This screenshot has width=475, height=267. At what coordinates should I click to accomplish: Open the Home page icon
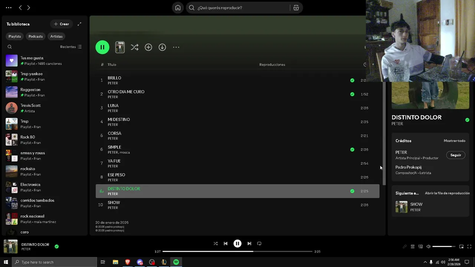178,7
